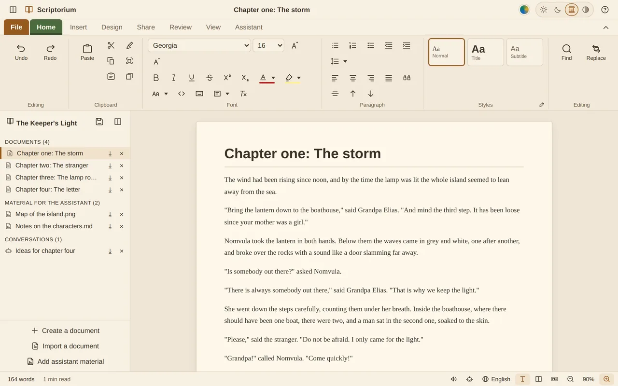The image size is (618, 386).
Task: Open the Georgia font family dropdown
Action: pyautogui.click(x=199, y=45)
